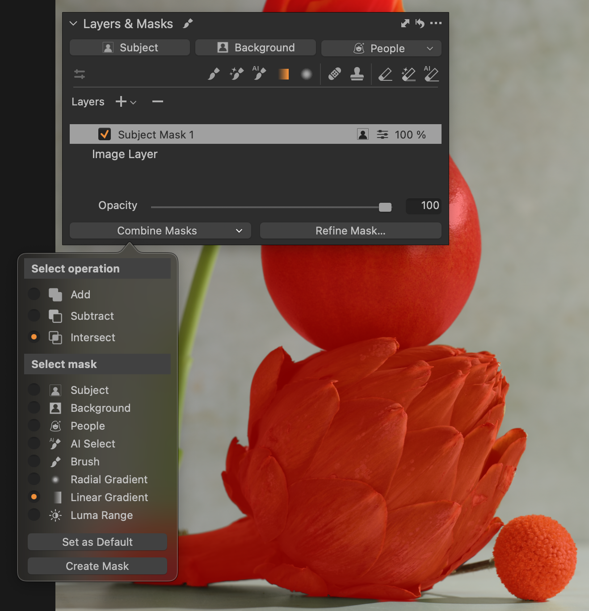Choose the AI Select brush tool

tap(259, 74)
